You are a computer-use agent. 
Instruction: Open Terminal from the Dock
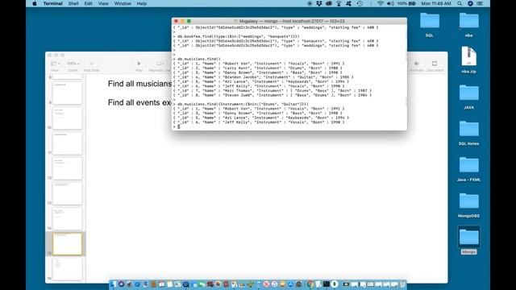tap(327, 284)
